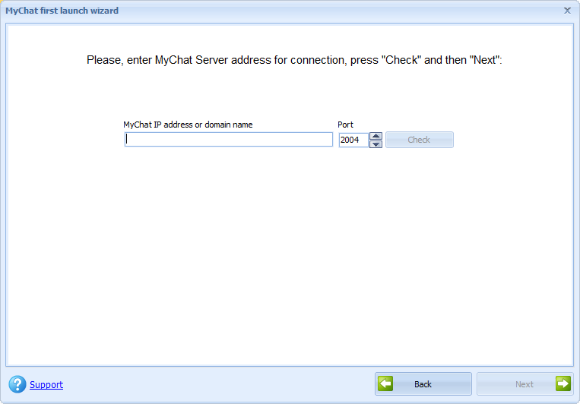The width and height of the screenshot is (580, 404).
Task: Go to the previous step via Back label
Action: 423,384
